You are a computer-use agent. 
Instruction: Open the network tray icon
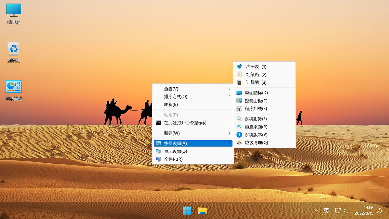338,211
